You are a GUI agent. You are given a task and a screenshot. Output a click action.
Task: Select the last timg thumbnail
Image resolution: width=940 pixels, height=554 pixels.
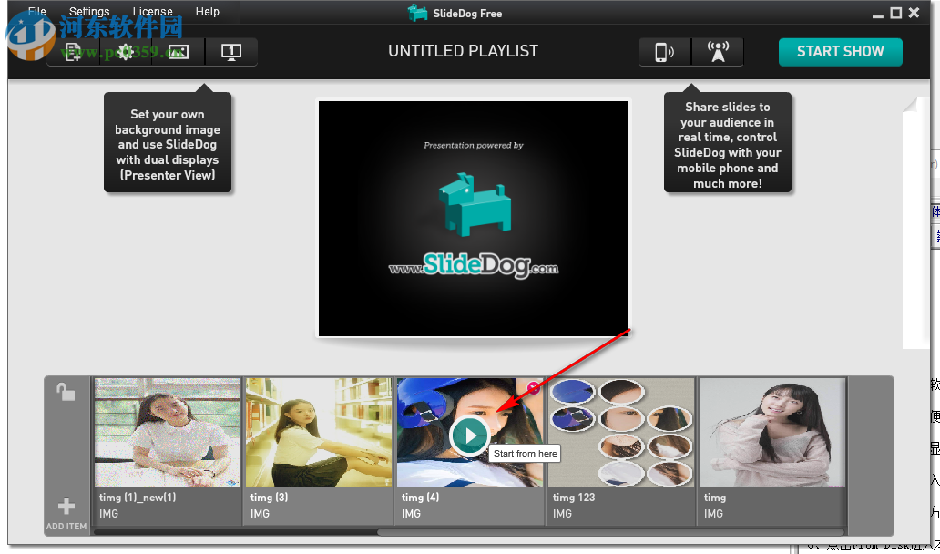772,432
